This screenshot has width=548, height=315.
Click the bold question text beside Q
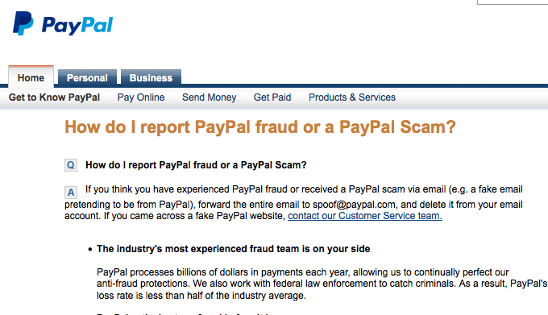tap(196, 165)
